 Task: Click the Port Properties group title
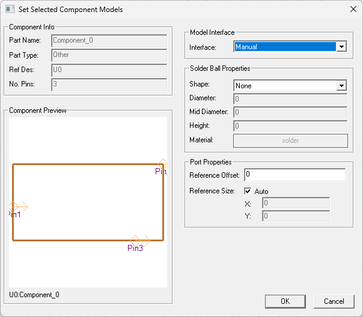coord(211,162)
